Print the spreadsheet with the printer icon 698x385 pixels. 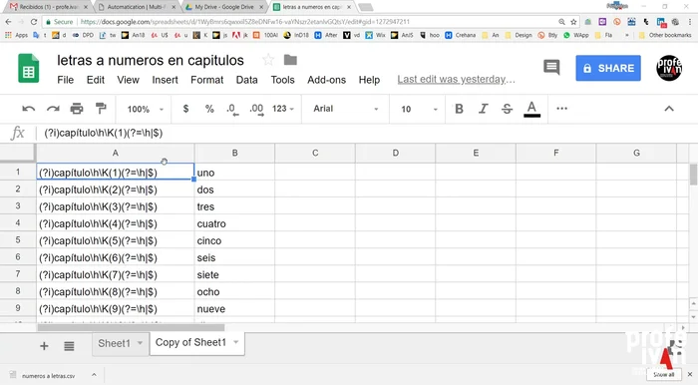[x=77, y=109]
